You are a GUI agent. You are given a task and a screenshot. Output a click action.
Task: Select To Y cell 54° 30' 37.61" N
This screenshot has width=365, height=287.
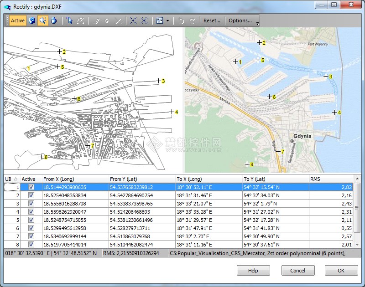276,245
